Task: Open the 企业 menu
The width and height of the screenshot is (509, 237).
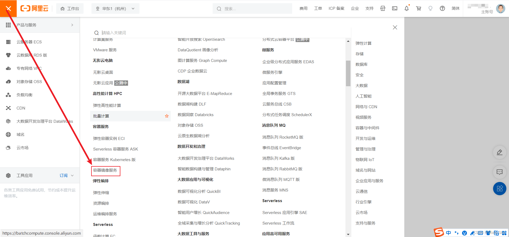Action: click(x=355, y=8)
